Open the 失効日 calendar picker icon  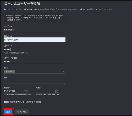pyautogui.click(x=57, y=92)
